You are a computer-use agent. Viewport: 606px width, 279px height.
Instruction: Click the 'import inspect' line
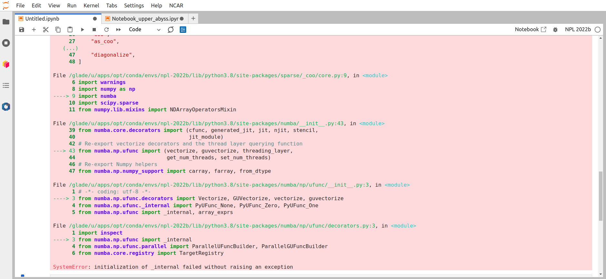coord(100,233)
